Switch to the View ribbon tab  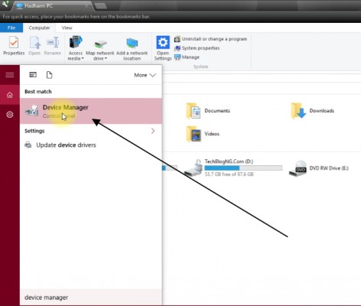pos(67,28)
